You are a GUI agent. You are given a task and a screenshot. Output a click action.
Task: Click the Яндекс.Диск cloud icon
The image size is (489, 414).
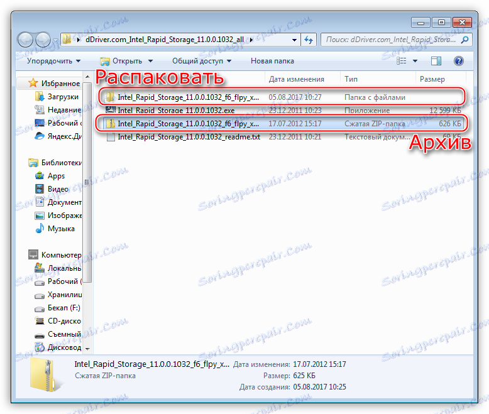[40, 136]
